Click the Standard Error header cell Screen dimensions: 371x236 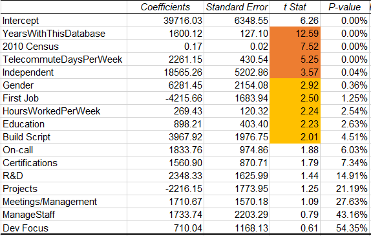[237, 7]
